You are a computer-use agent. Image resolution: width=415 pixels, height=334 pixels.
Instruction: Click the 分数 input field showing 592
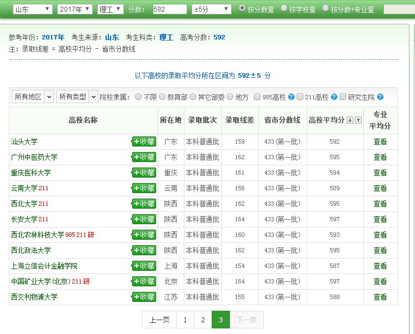[169, 9]
